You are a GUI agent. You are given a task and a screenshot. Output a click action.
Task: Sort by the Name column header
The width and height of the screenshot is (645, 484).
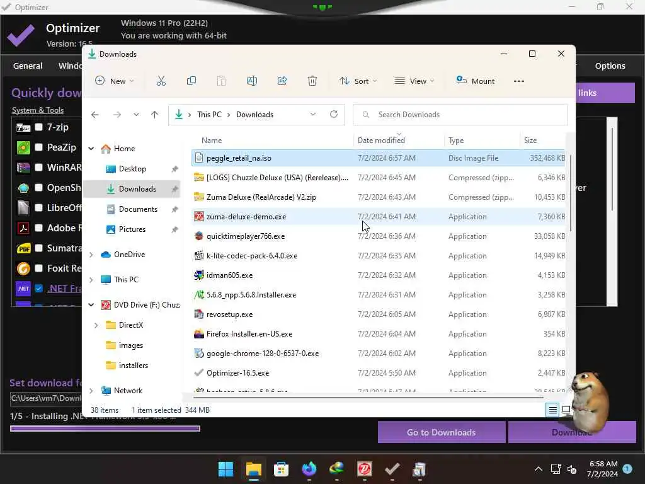click(x=212, y=141)
